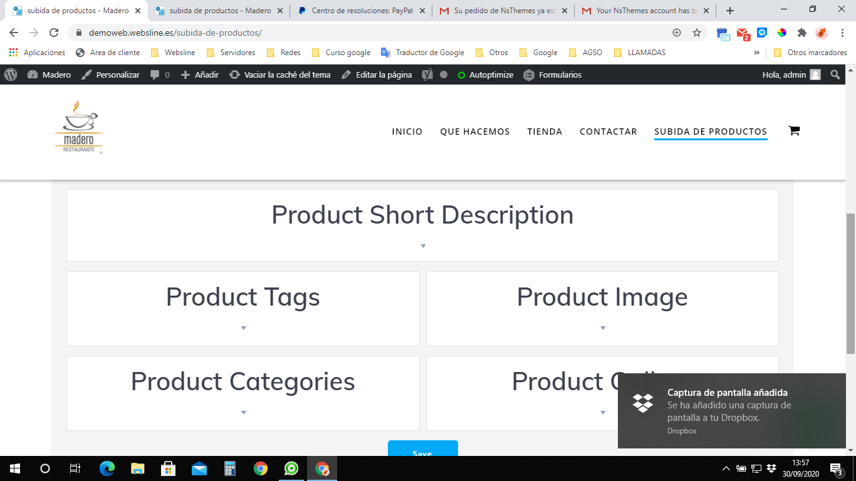Reload the page with the refresh icon
Image resolution: width=856 pixels, height=481 pixels.
(54, 33)
